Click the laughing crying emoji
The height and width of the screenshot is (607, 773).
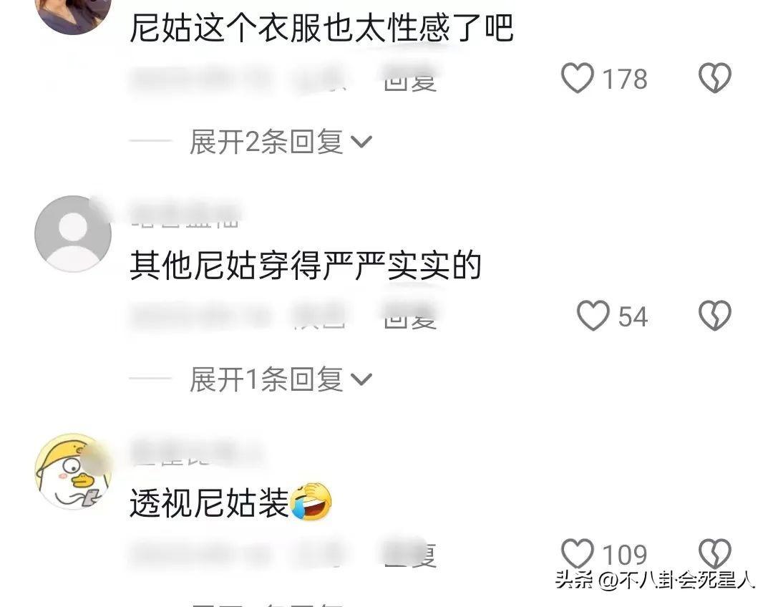click(x=311, y=502)
